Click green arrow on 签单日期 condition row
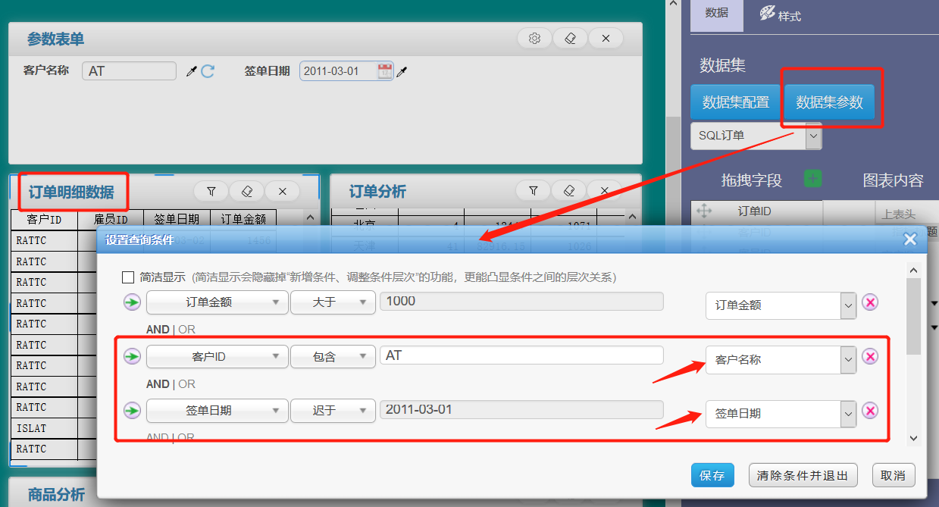The height and width of the screenshot is (507, 939). (x=133, y=410)
